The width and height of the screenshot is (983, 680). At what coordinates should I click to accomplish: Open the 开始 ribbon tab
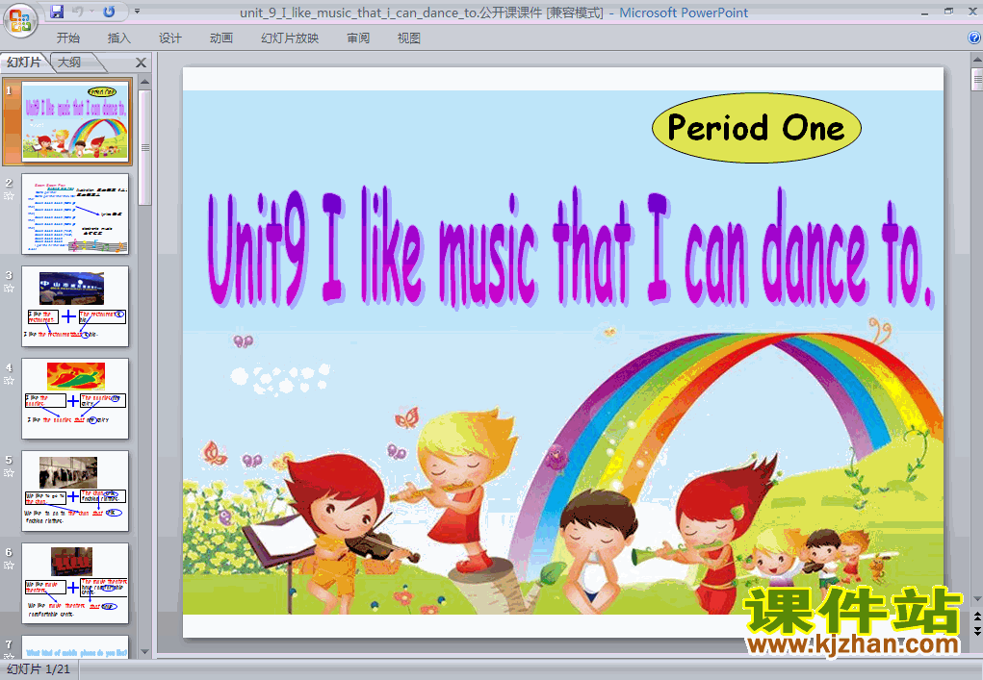pos(67,38)
